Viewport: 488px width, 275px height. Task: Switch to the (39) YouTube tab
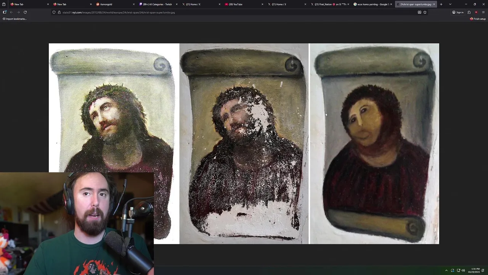(x=243, y=4)
